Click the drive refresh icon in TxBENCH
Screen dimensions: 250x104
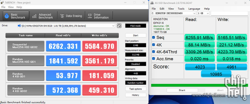pos(119,26)
